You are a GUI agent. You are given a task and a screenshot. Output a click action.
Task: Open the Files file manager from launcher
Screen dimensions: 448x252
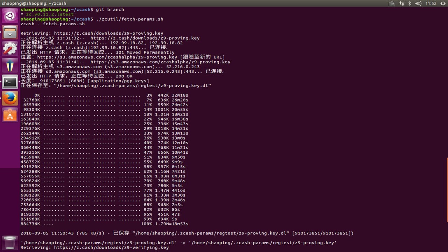pyautogui.click(x=10, y=32)
